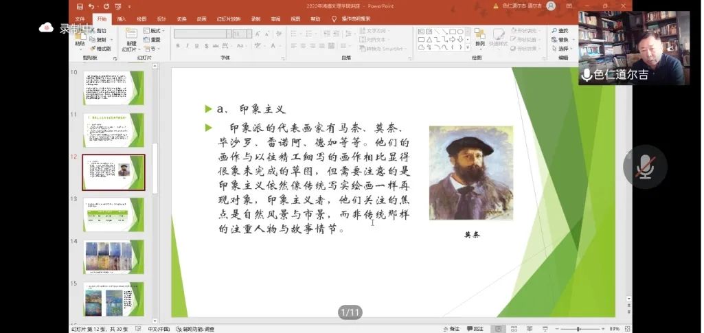Viewport: 704px width, 333px height.
Task: Open the 文件 (File) tab
Action: coord(80,19)
